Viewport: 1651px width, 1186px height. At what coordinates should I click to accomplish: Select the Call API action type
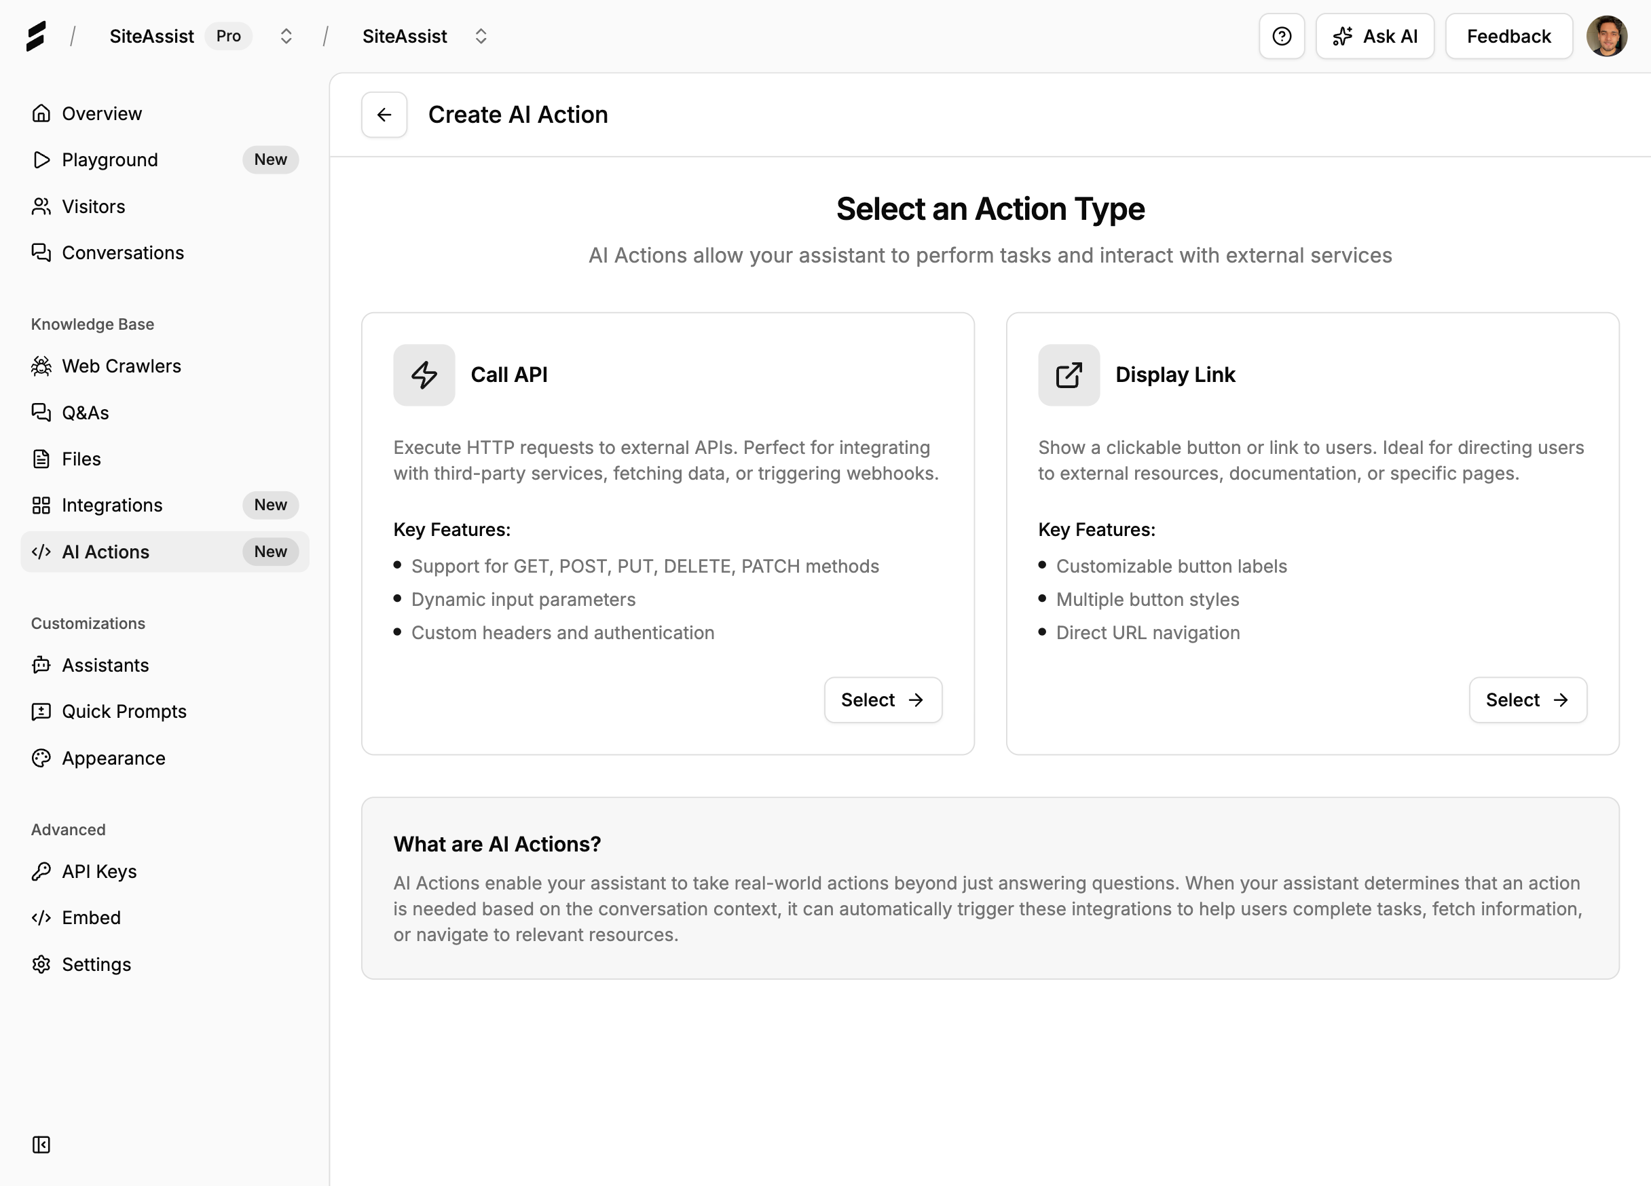[883, 700]
